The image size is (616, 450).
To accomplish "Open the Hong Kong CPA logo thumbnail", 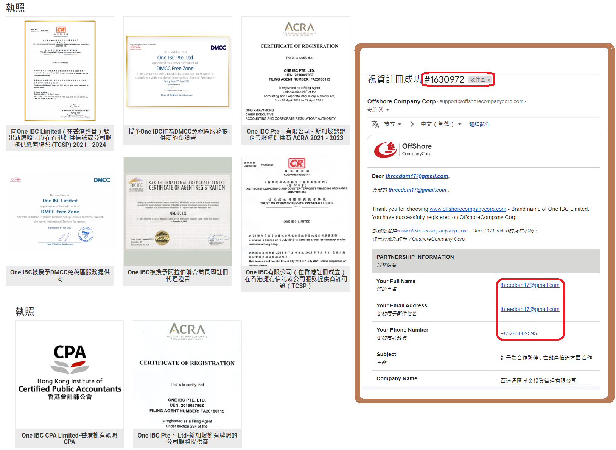I will click(x=70, y=375).
